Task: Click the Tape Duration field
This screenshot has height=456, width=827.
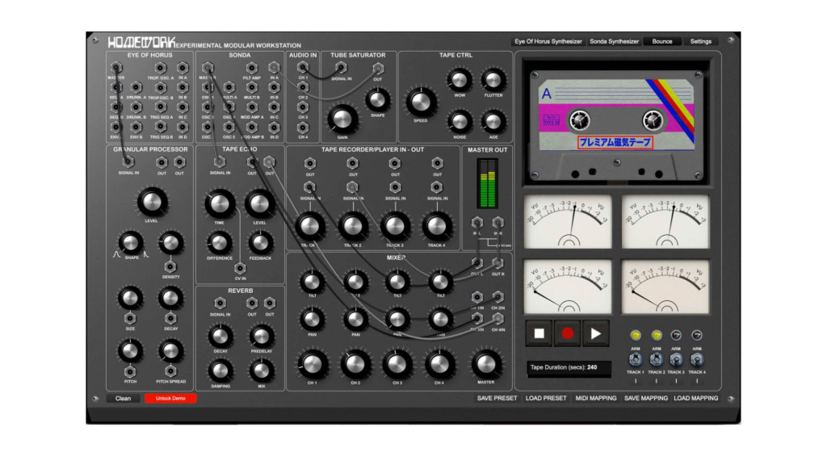Action: pyautogui.click(x=569, y=368)
